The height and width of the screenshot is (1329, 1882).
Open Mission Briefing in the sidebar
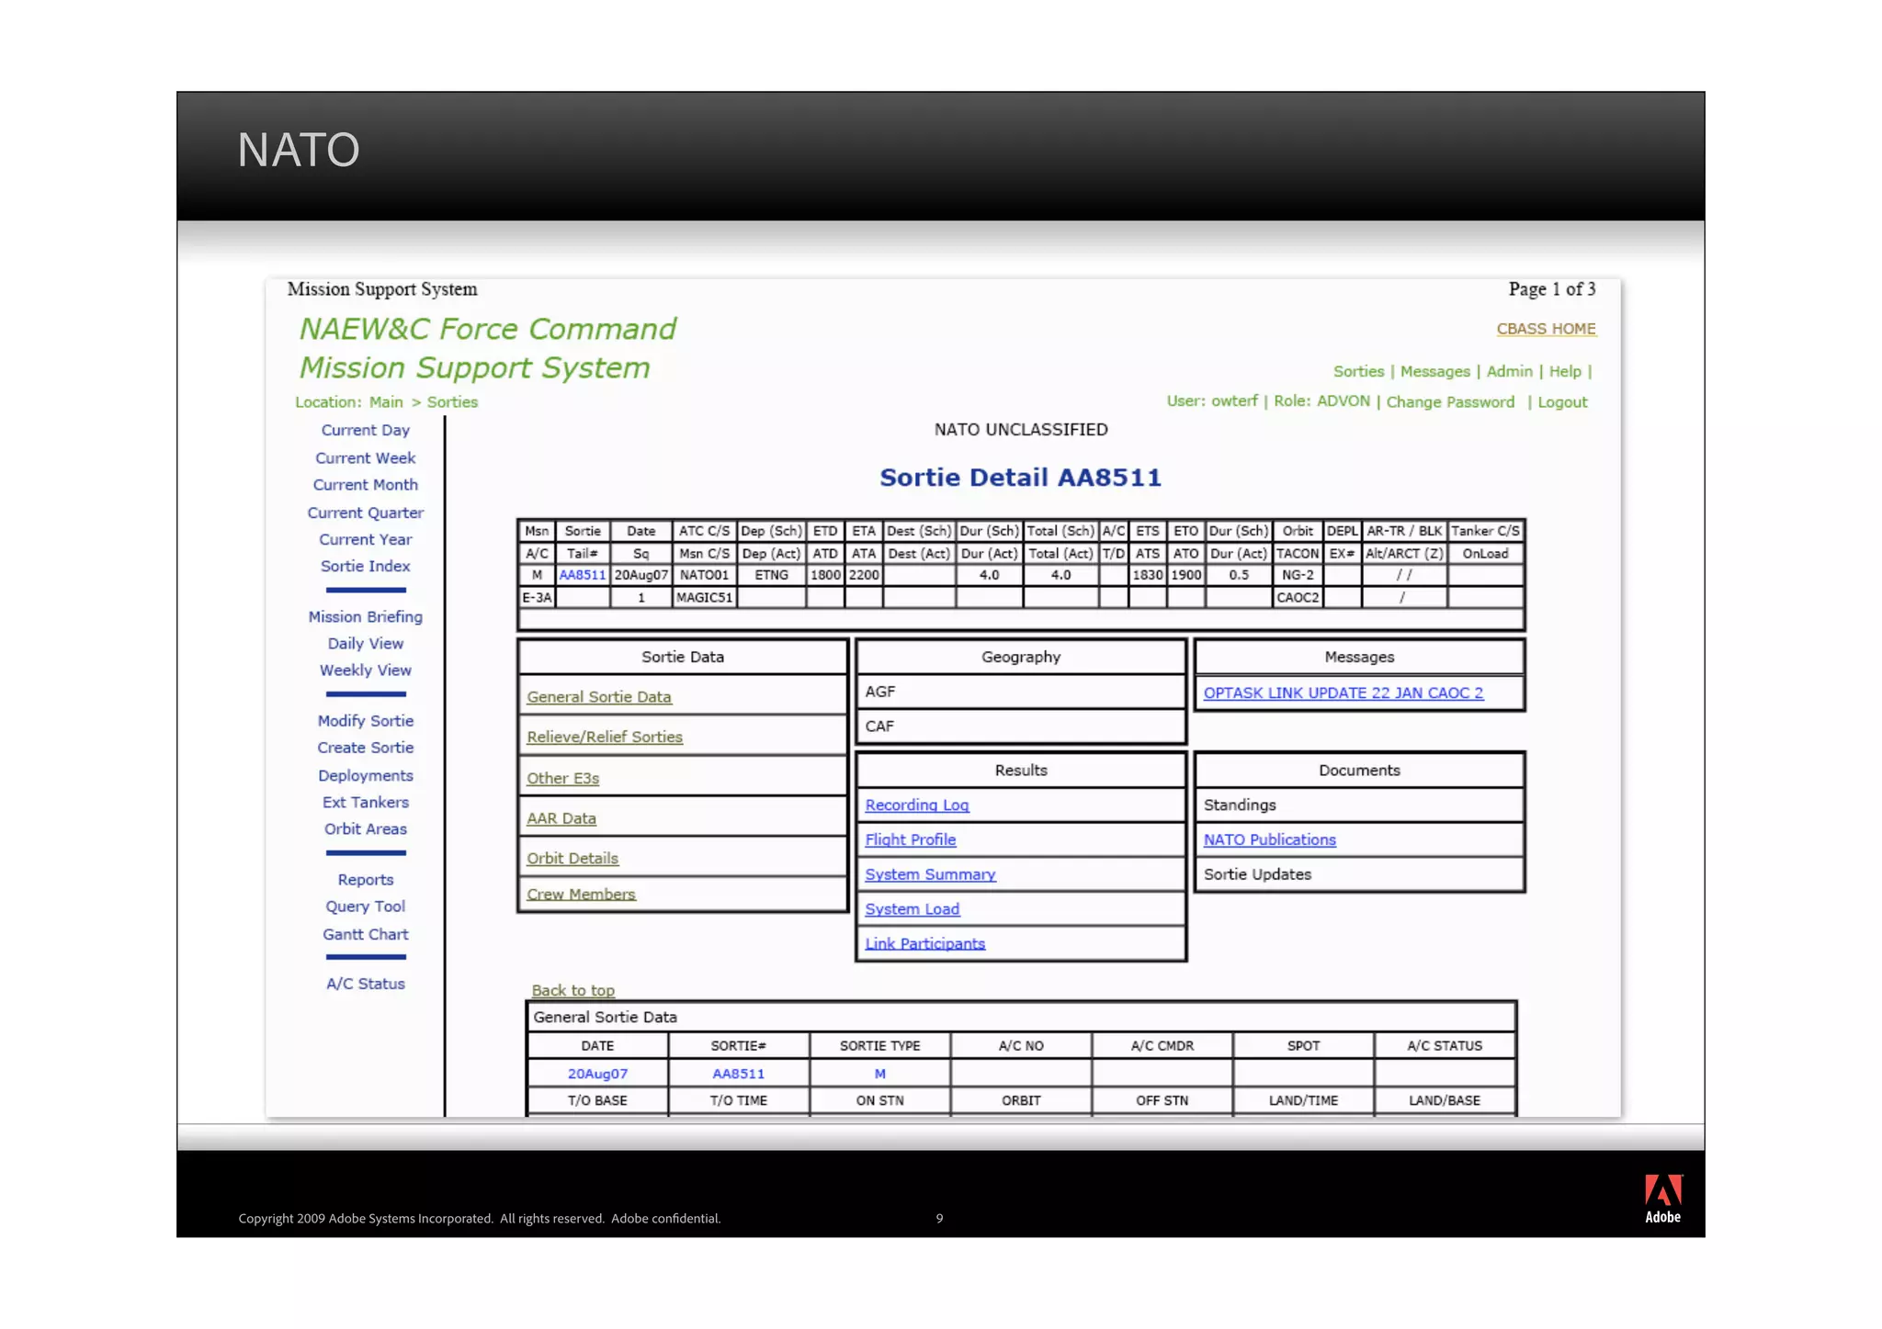pos(365,617)
